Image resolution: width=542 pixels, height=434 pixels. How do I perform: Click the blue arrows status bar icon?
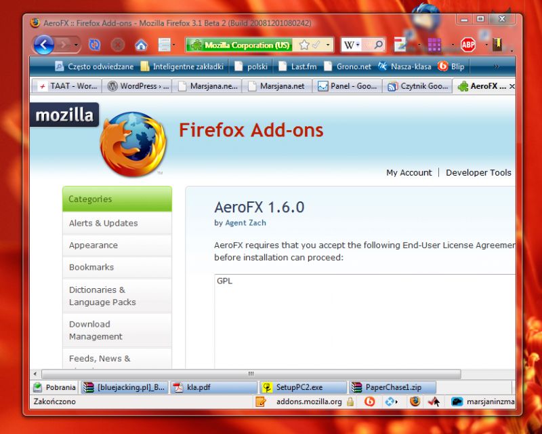391,401
